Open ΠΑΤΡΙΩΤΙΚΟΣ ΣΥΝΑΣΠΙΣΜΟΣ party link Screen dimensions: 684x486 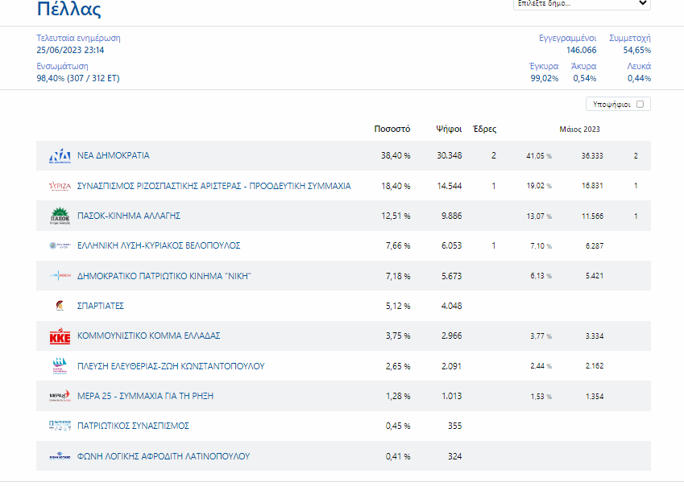[x=133, y=426]
